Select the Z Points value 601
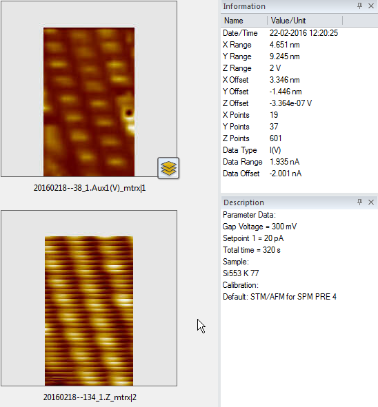The width and height of the screenshot is (378, 407). (x=276, y=138)
